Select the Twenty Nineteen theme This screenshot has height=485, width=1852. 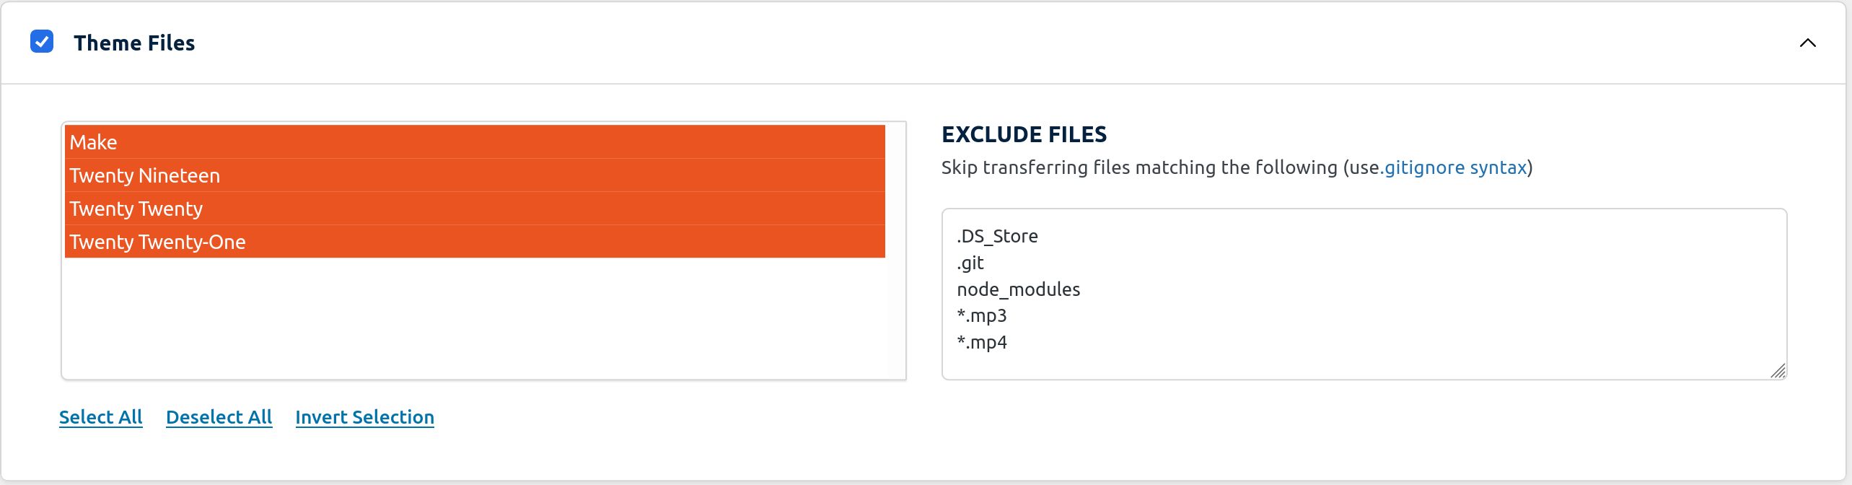[475, 175]
